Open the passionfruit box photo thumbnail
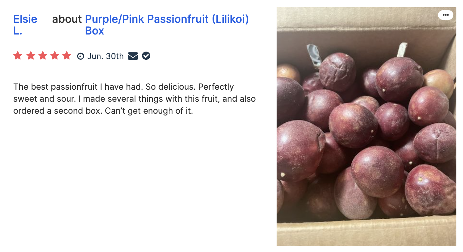This screenshot has height=252, width=463. pyautogui.click(x=366, y=127)
